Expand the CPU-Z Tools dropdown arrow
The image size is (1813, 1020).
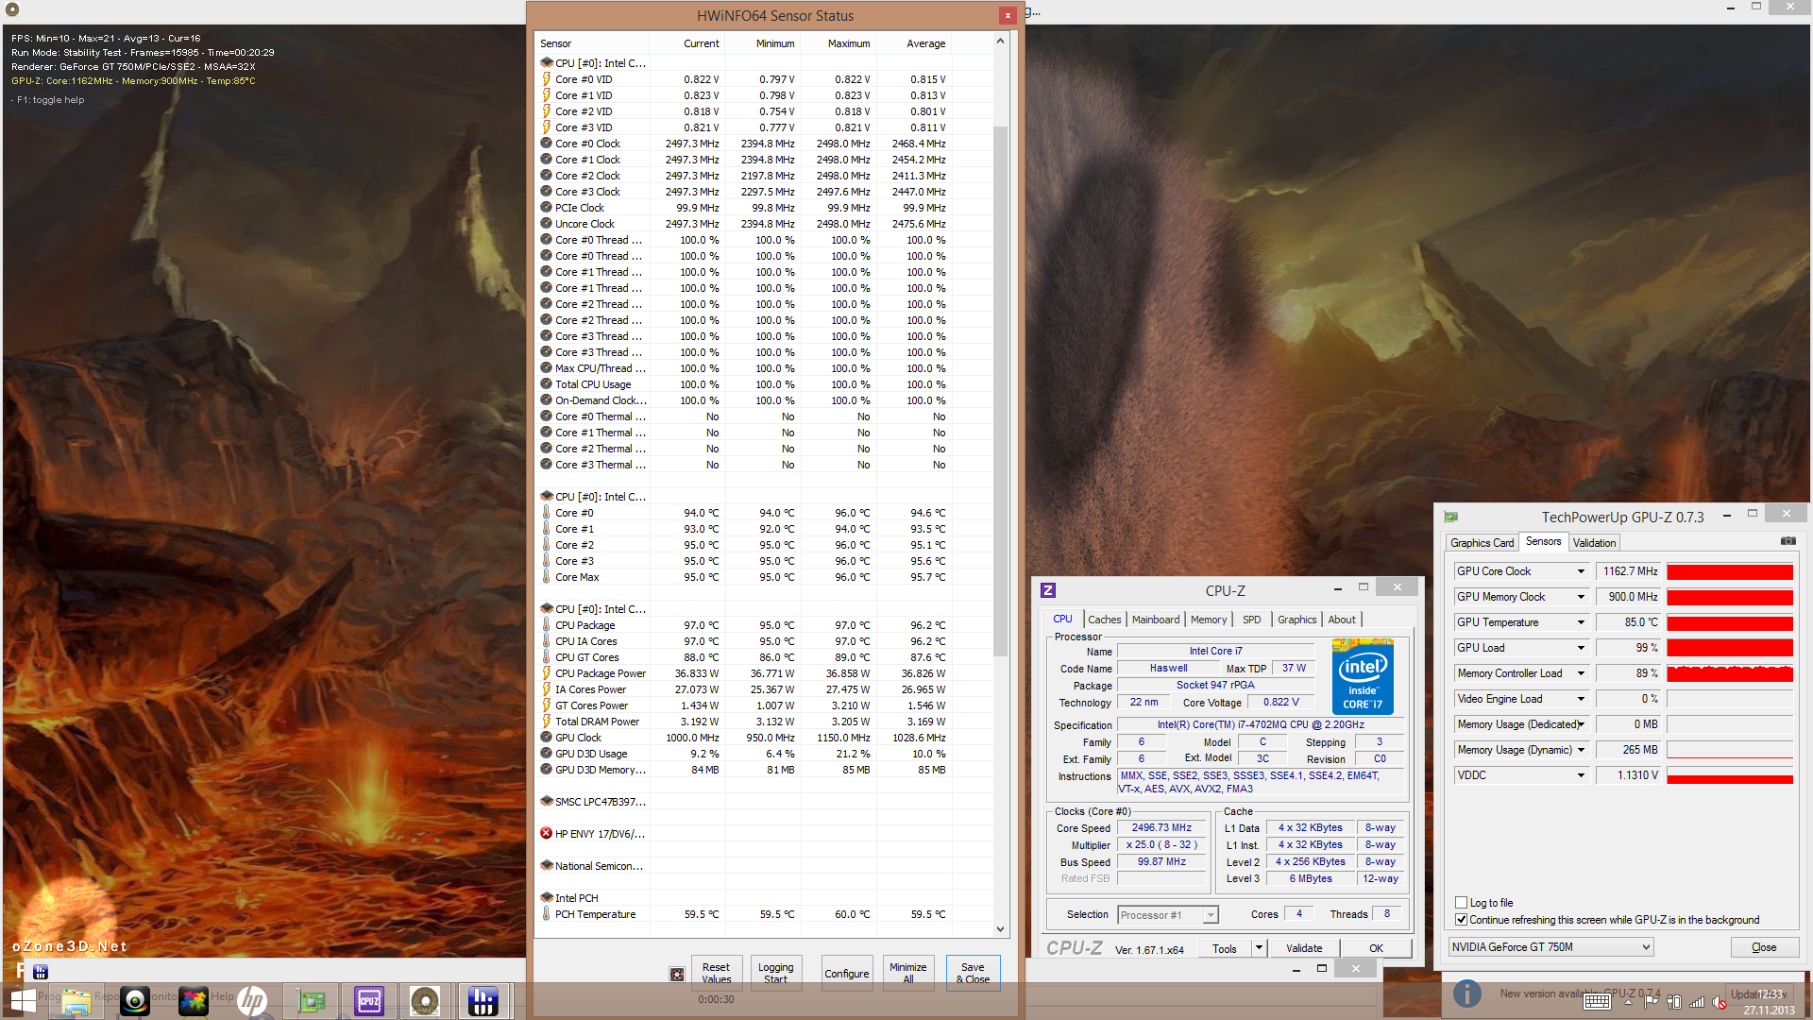tap(1259, 948)
